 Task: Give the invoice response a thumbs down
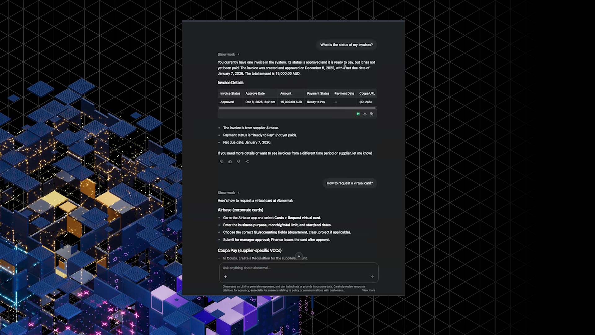coord(239,161)
